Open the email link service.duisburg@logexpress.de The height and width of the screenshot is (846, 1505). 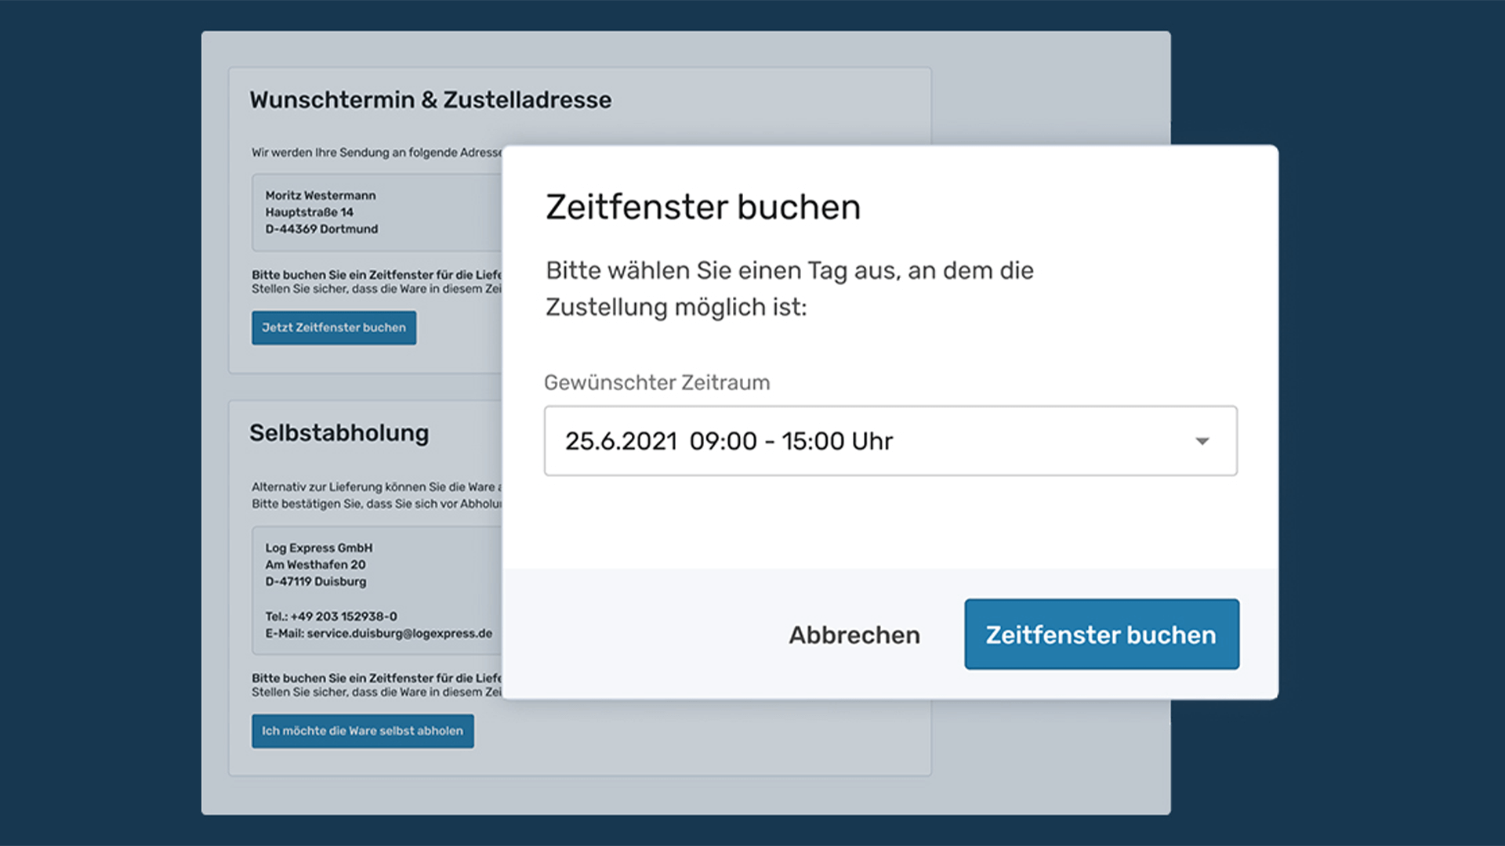click(x=405, y=634)
